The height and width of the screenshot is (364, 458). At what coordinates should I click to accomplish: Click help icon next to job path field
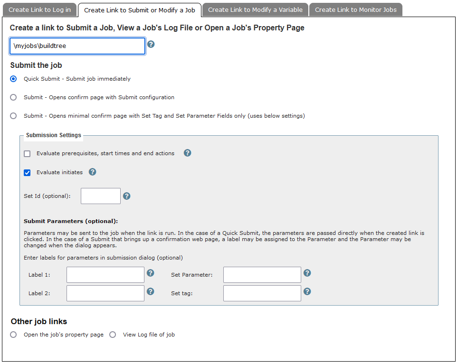point(151,44)
